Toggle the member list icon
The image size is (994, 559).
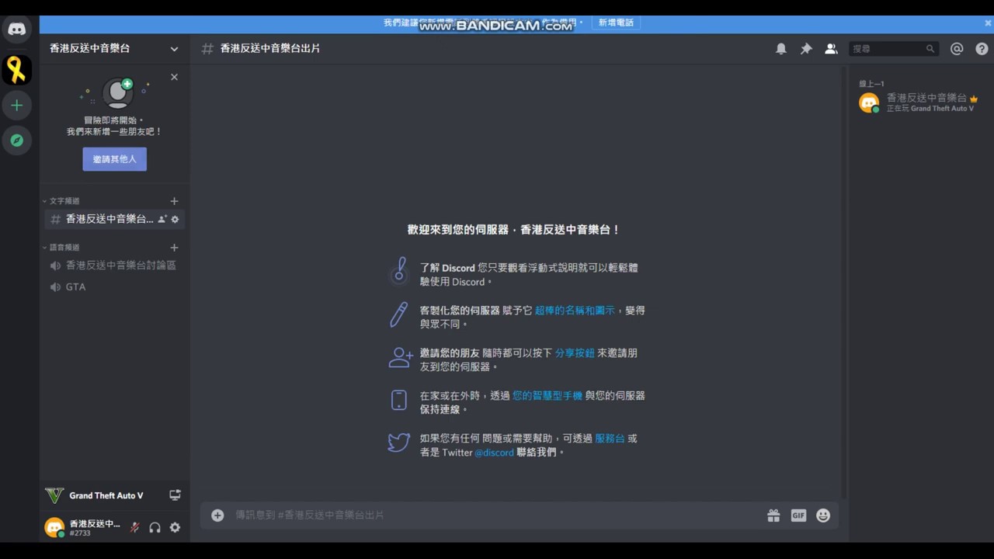coord(831,49)
